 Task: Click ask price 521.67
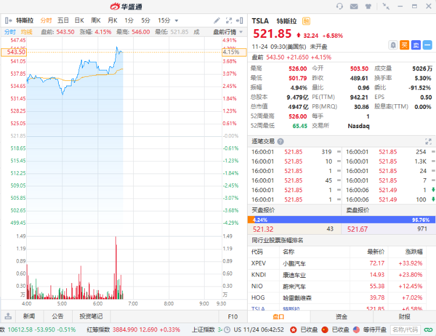[x=358, y=229]
